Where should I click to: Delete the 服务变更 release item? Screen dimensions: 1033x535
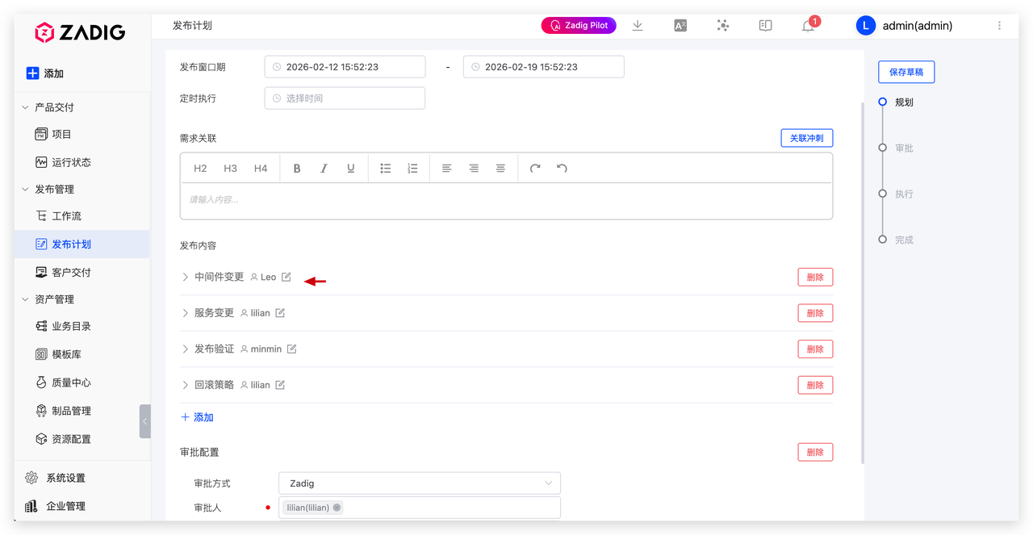815,313
